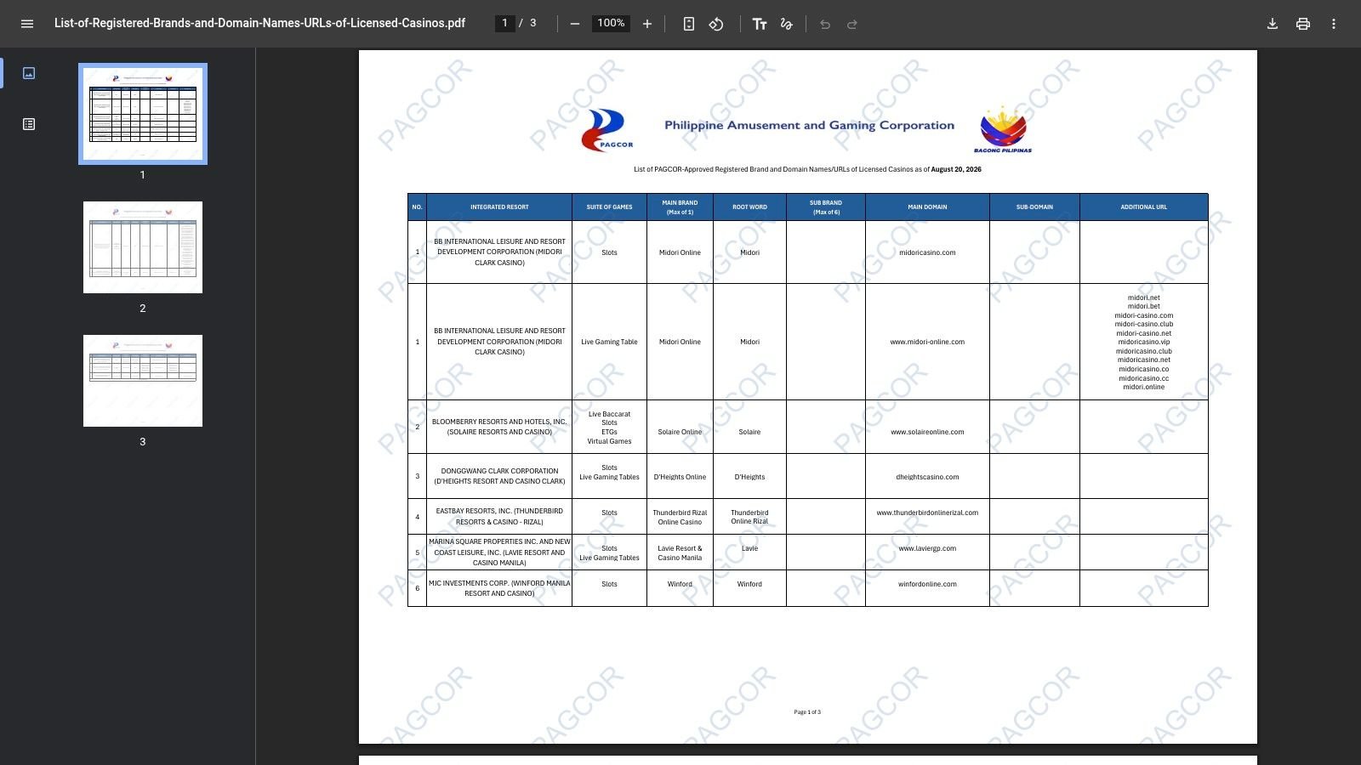Click the ADDITIONAL URL column header

coord(1143,207)
